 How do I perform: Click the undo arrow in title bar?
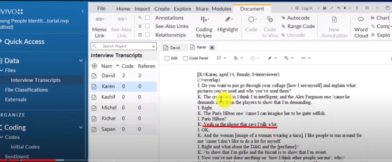339,8
